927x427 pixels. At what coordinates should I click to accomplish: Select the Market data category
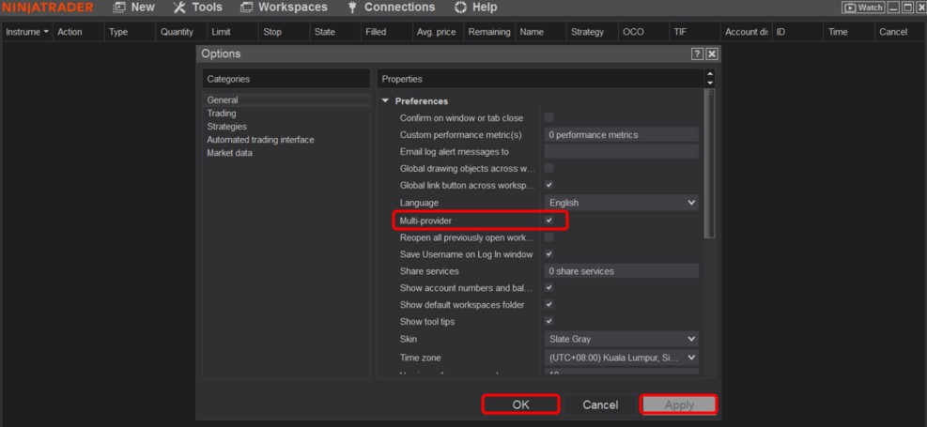pos(229,153)
